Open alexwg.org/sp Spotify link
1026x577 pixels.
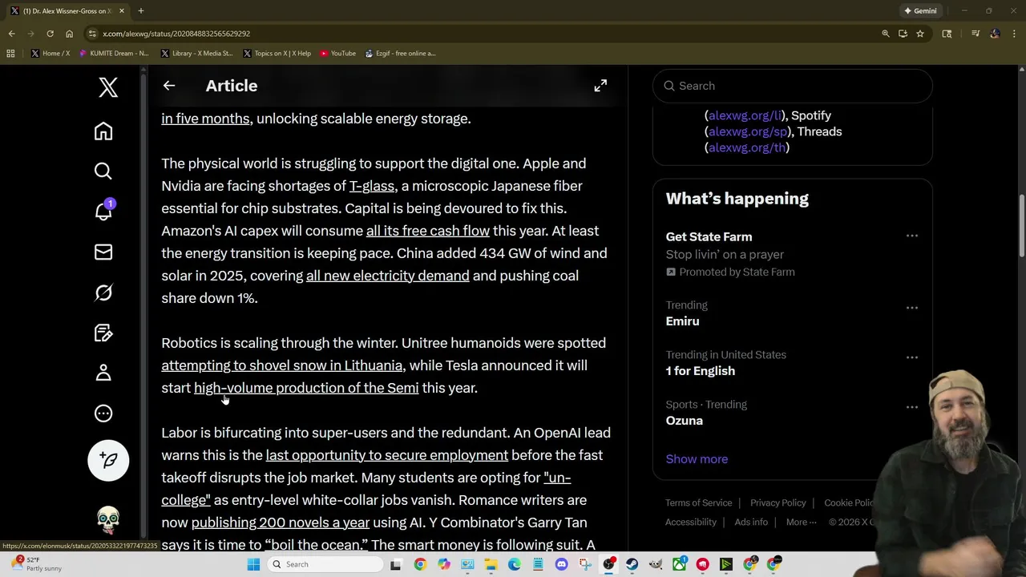[x=747, y=131]
